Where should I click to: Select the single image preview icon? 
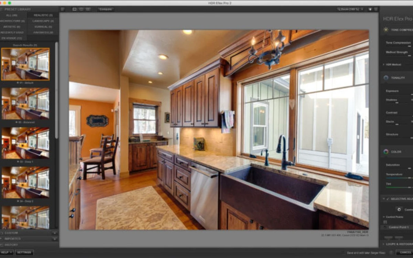click(74, 9)
